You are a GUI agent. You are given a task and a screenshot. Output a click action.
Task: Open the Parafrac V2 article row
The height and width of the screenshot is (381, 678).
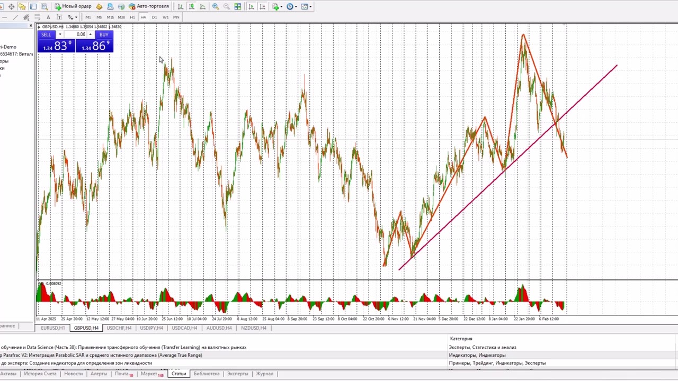(339, 355)
